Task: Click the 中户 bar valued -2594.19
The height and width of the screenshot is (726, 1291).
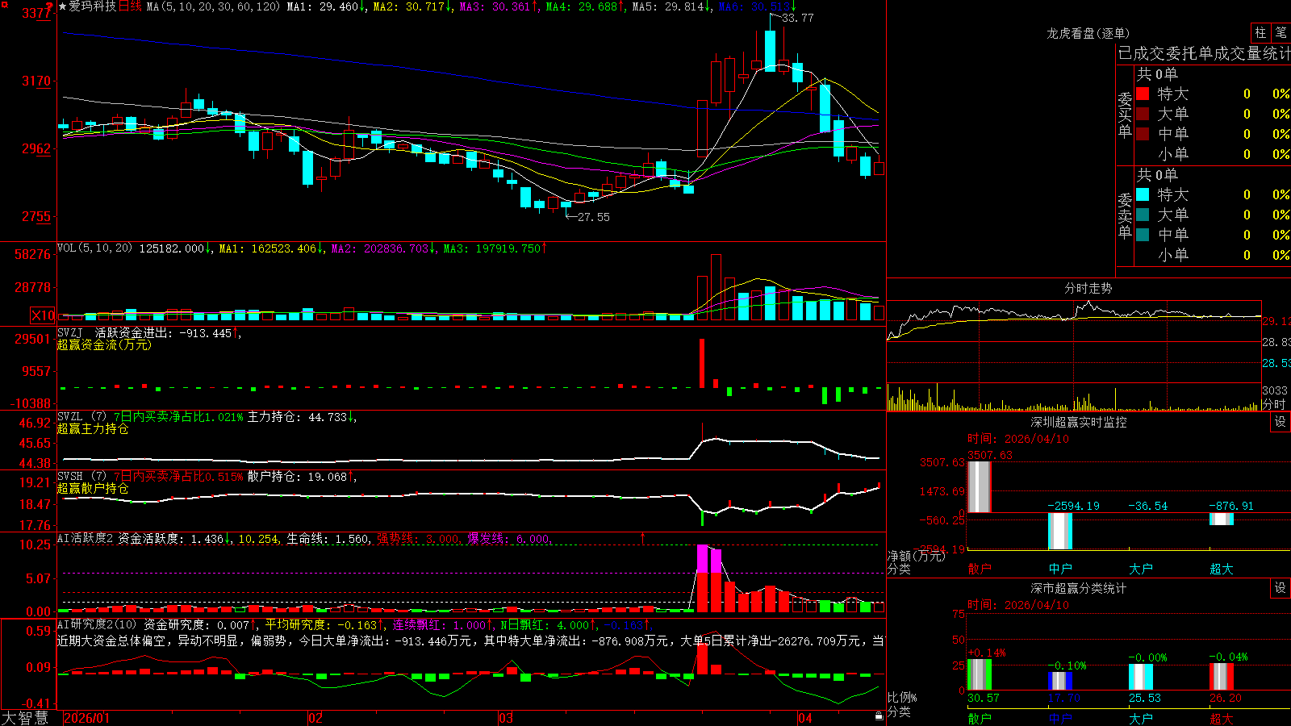Action: pyautogui.click(x=1060, y=531)
